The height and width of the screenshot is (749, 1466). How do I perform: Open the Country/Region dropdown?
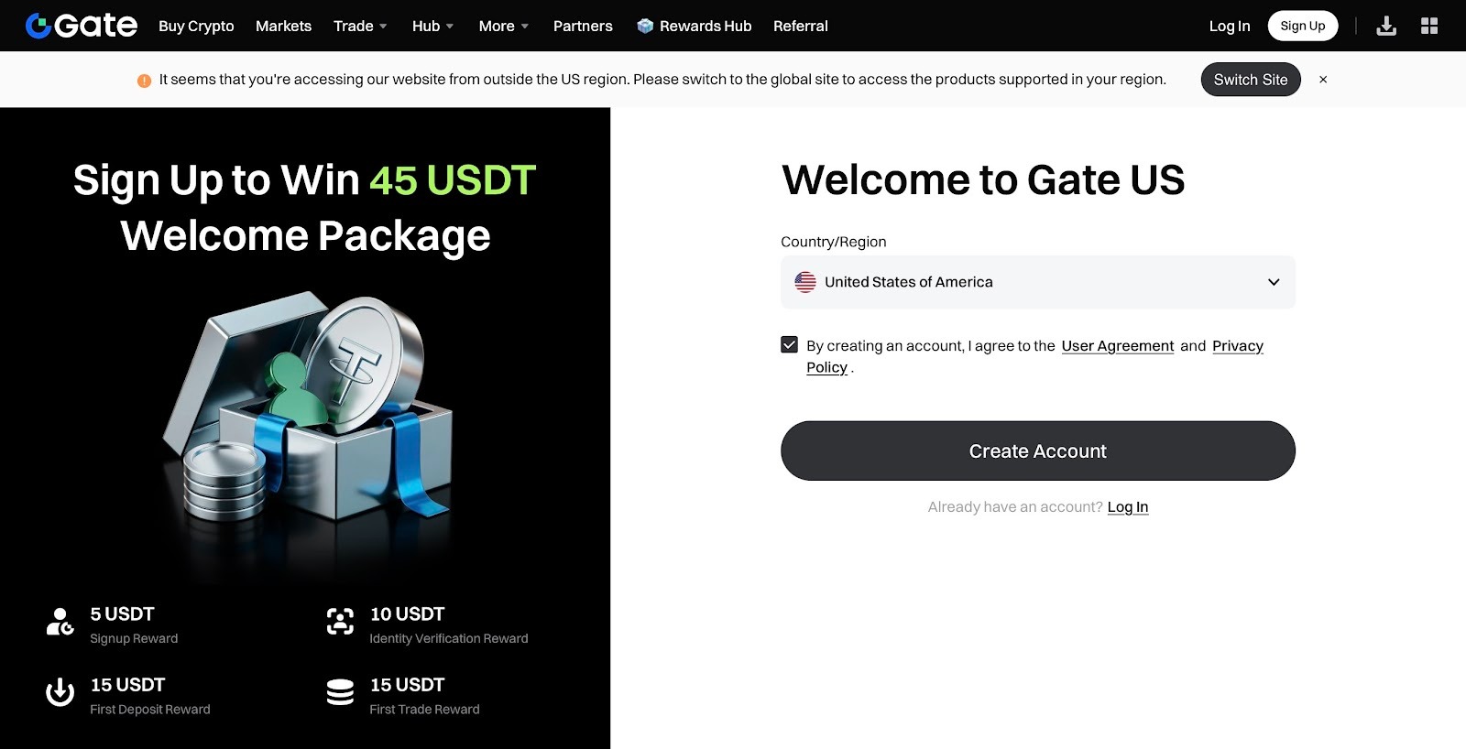[x=1037, y=282]
